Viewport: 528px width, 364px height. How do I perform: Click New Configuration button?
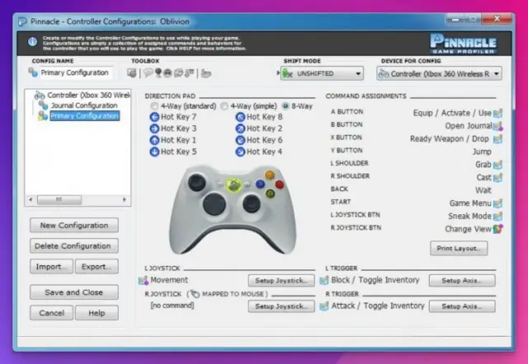pyautogui.click(x=74, y=225)
